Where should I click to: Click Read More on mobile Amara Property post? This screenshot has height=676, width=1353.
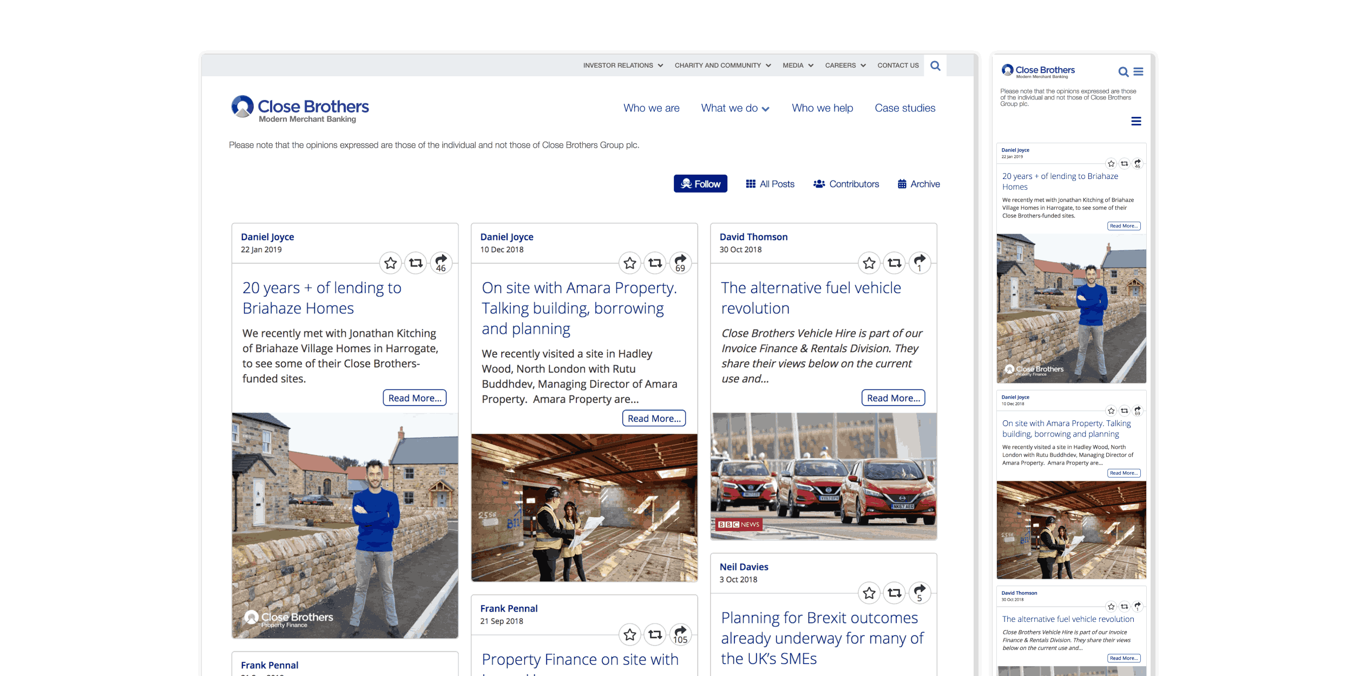click(x=1124, y=473)
